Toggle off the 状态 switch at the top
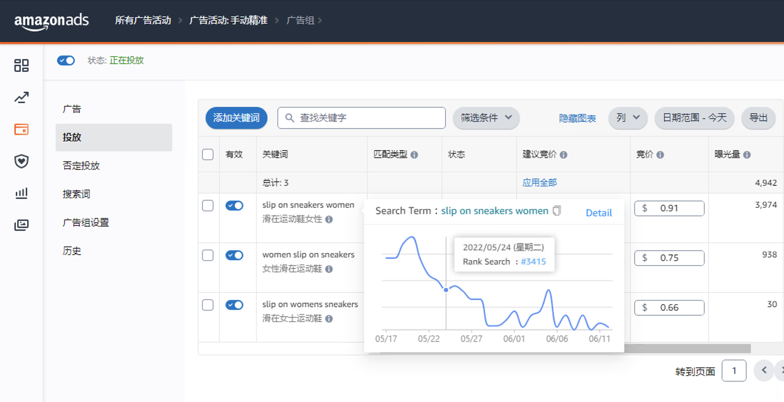This screenshot has width=784, height=402. tap(66, 60)
